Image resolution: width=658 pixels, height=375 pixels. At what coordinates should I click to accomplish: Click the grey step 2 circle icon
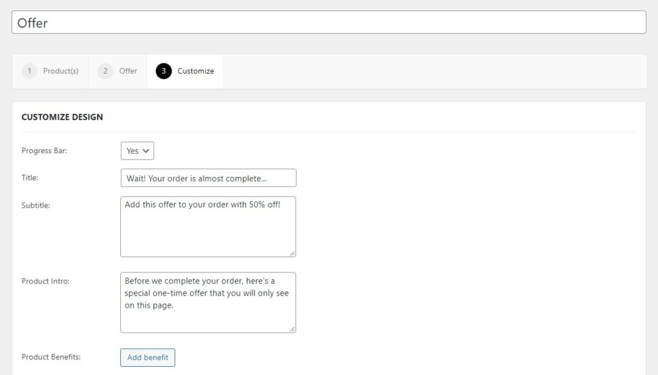(x=105, y=71)
